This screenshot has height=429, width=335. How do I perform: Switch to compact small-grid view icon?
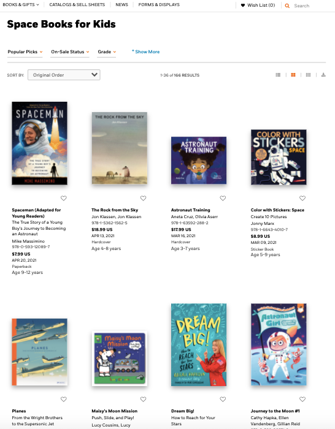pos(308,75)
